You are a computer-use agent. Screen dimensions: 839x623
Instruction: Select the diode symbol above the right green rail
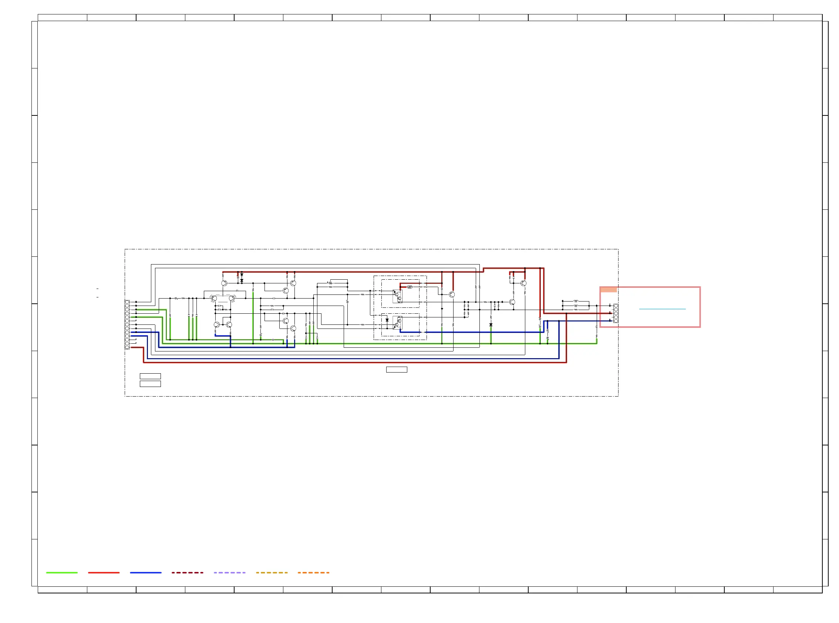click(x=491, y=325)
